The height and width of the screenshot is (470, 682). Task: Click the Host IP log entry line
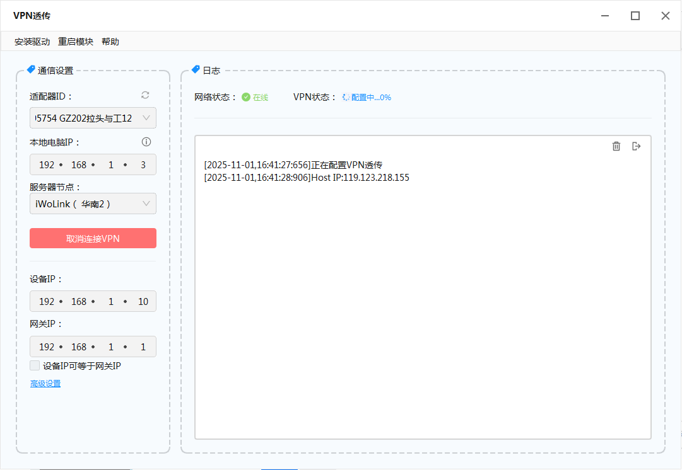(x=307, y=178)
